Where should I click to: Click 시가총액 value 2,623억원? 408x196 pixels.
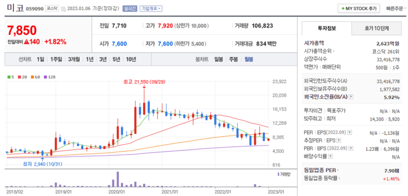[388, 43]
